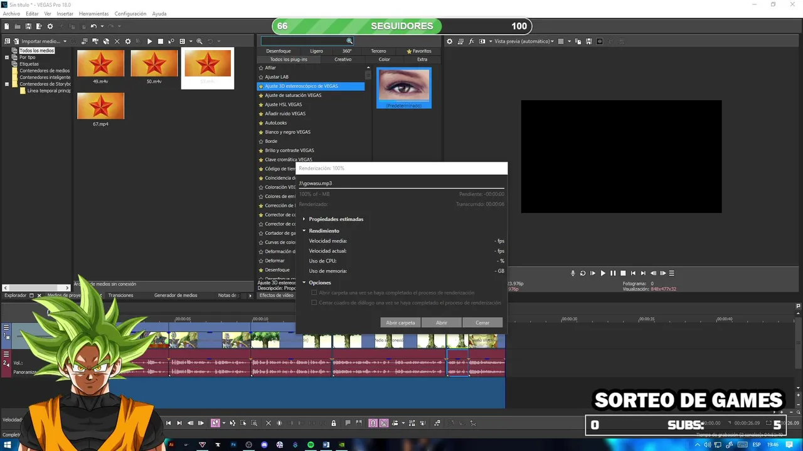Viewport: 803px width, 451px height.
Task: Open project properties gear in the main toolbar
Action: [50, 26]
